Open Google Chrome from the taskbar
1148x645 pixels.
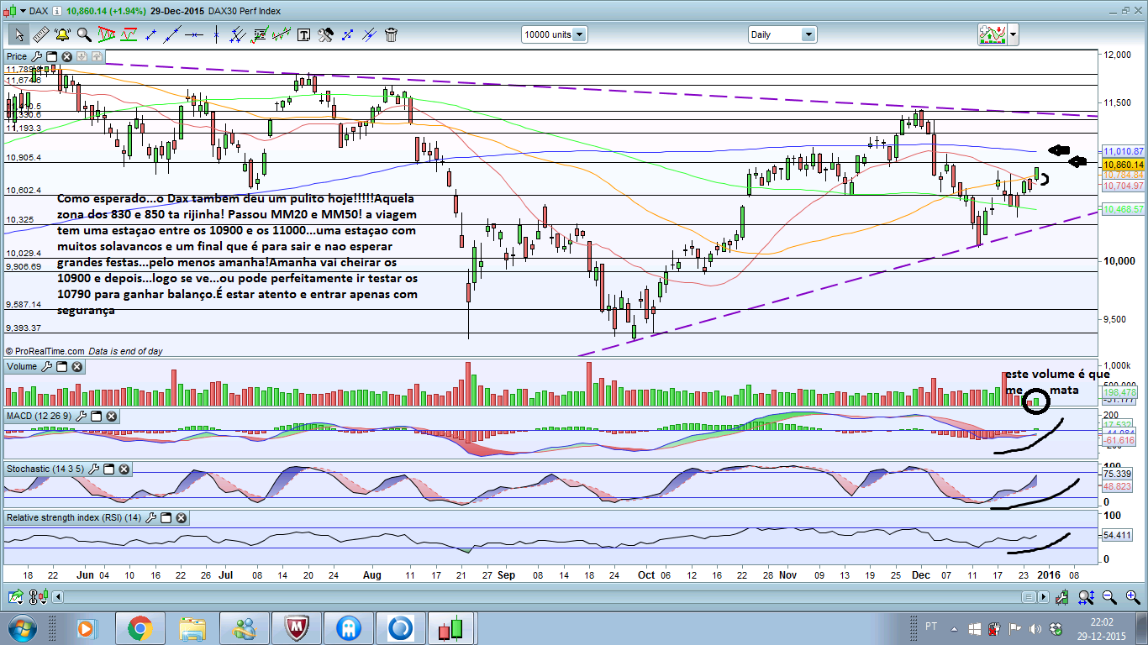pyautogui.click(x=140, y=627)
